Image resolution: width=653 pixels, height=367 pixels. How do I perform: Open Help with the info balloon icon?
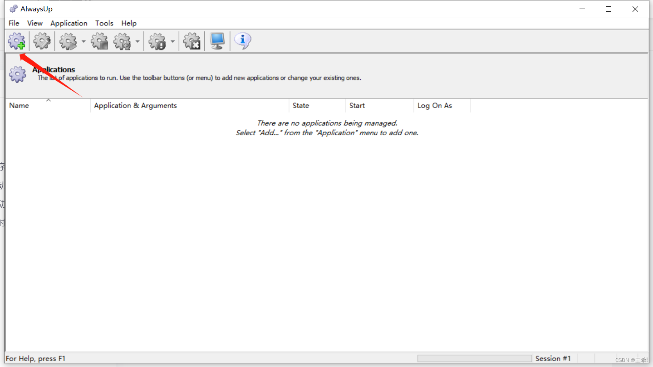point(242,41)
